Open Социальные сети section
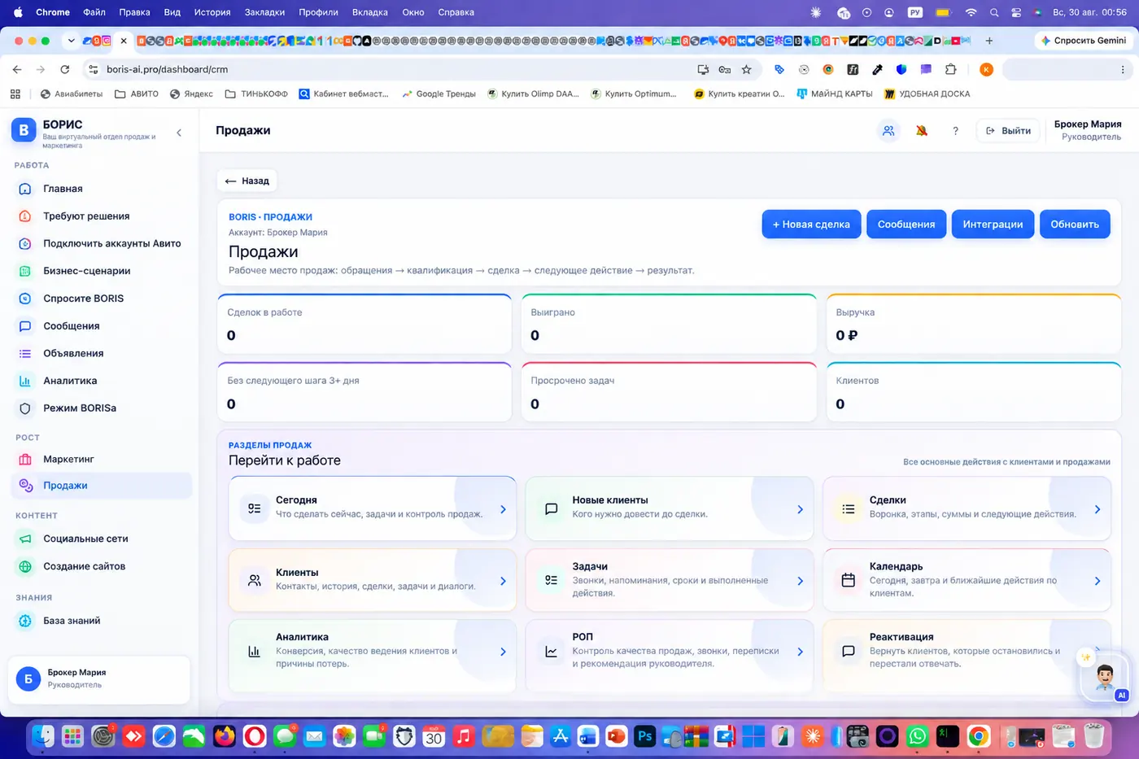The image size is (1139, 759). click(x=102, y=539)
